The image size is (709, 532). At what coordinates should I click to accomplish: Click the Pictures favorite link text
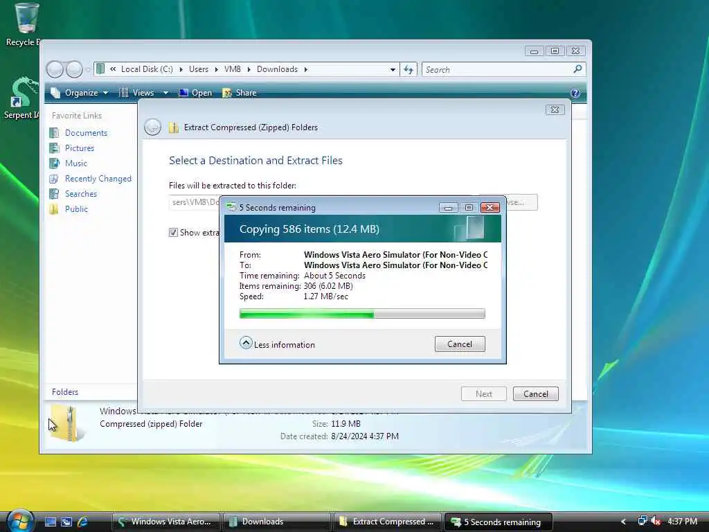pyautogui.click(x=80, y=148)
